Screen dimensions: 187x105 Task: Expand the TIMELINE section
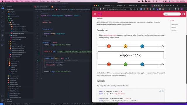(x=9, y=102)
